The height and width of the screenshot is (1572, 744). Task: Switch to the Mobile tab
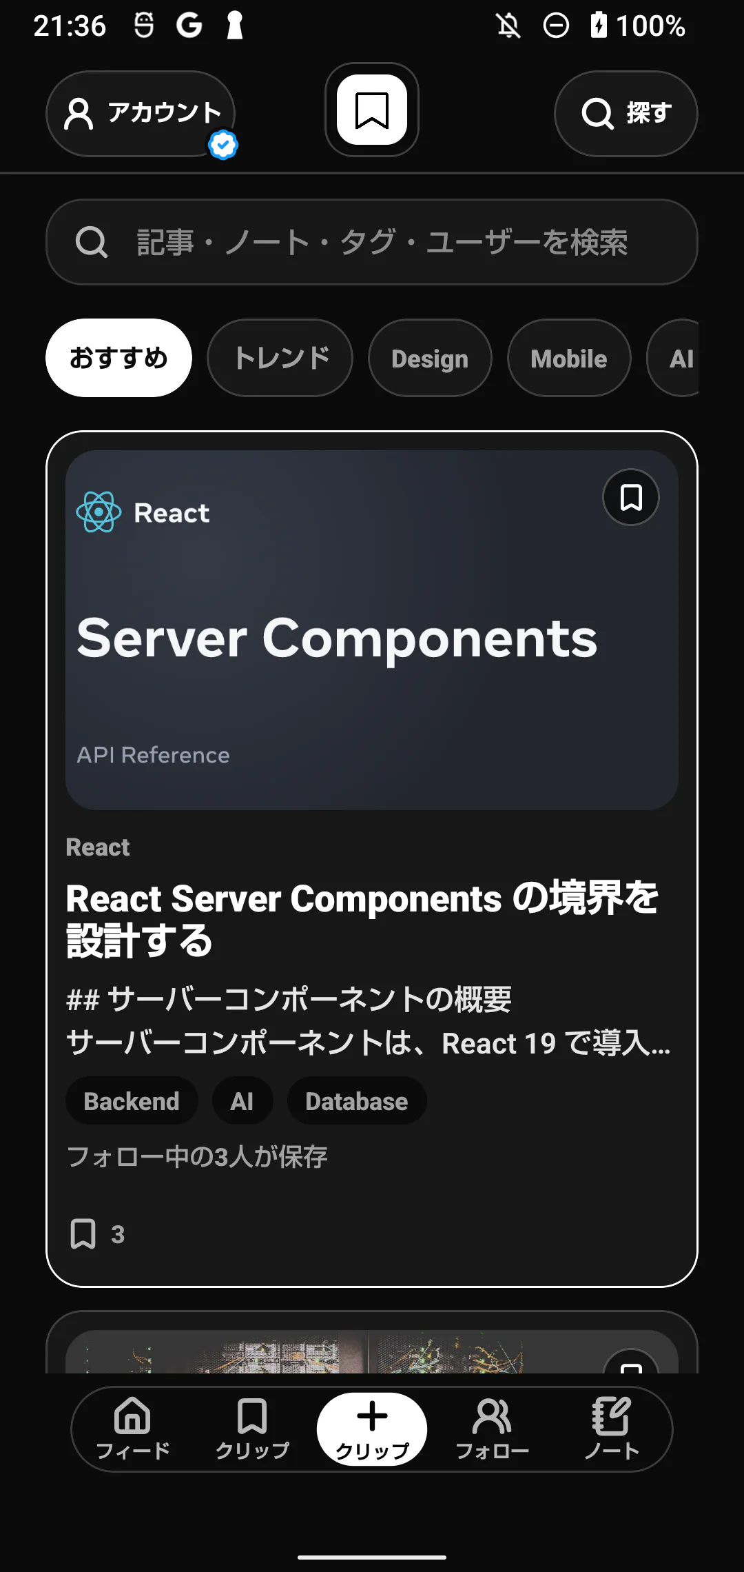tap(569, 358)
